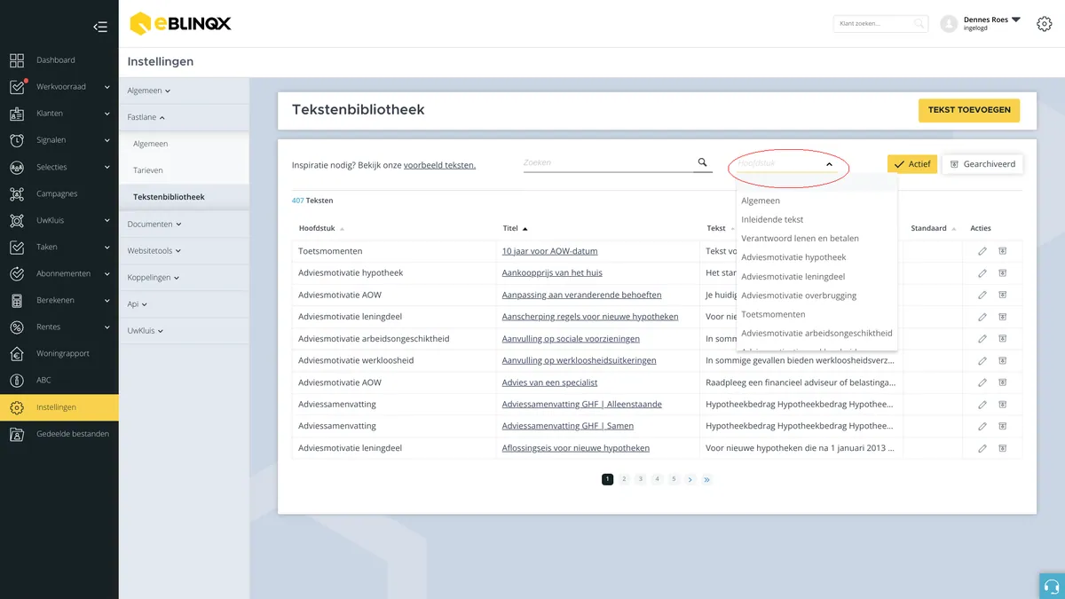Click the Abonnementen icon

tap(17, 273)
